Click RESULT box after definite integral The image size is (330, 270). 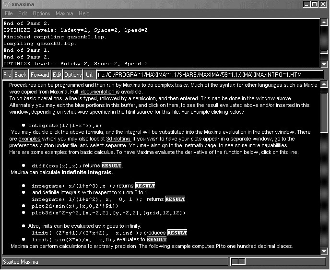[x=176, y=199]
